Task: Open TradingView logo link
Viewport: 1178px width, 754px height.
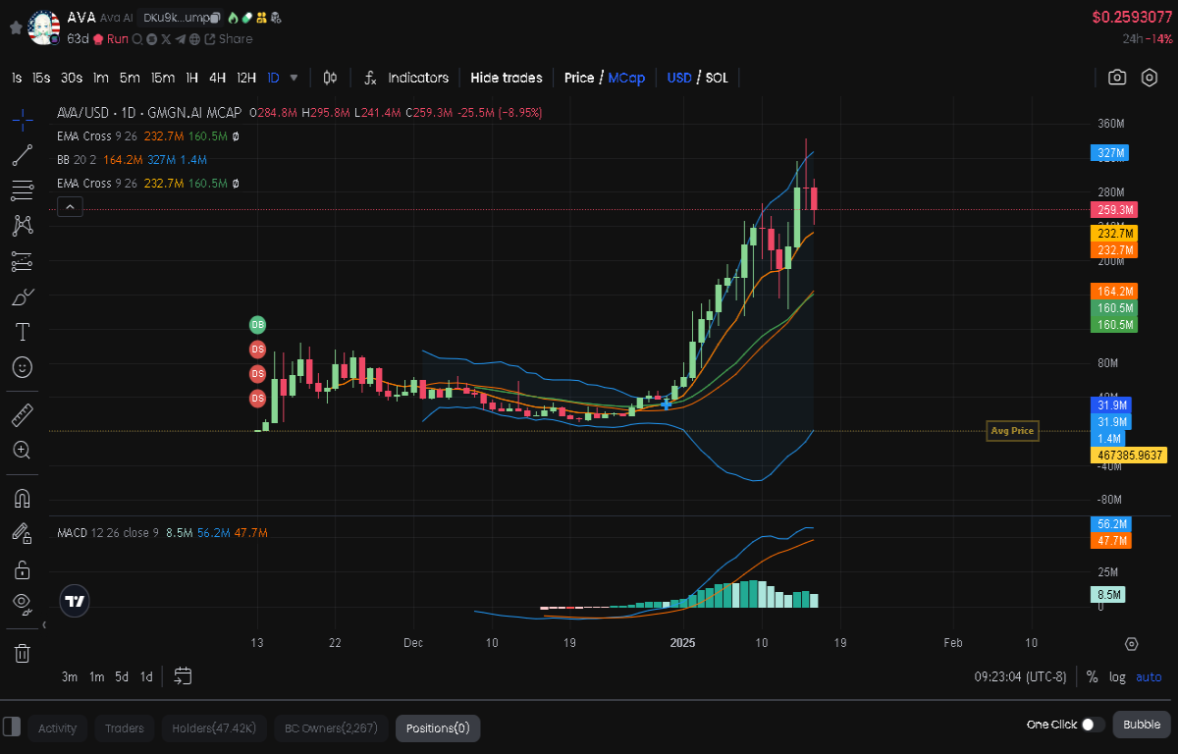Action: 75,602
